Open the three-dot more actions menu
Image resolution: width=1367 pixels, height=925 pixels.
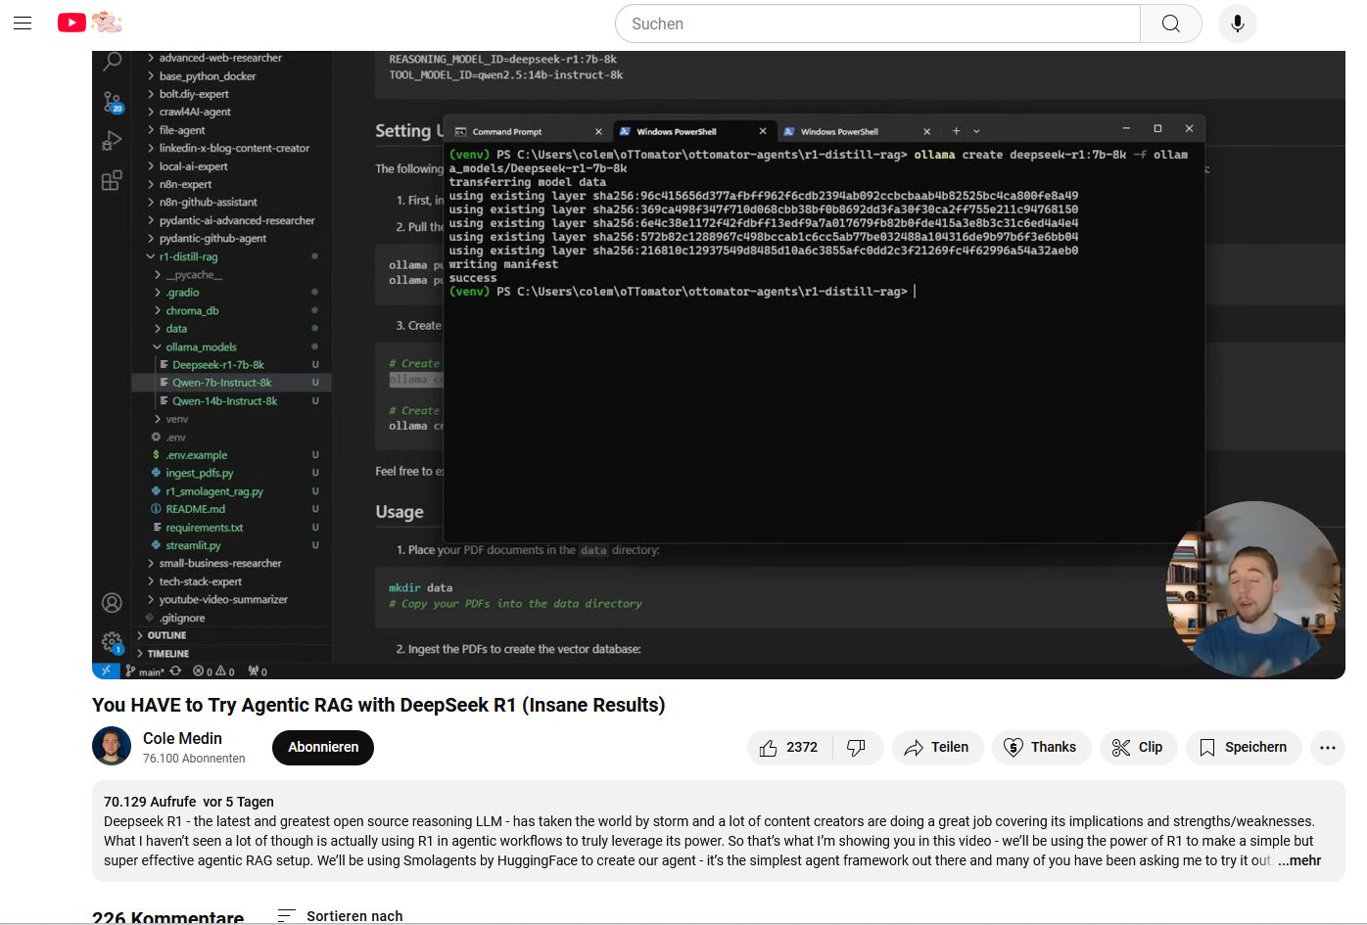coord(1327,748)
